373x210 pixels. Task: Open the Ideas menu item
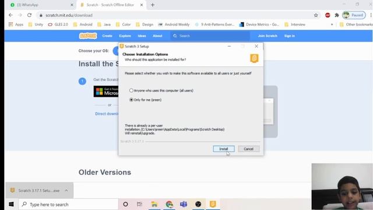pyautogui.click(x=142, y=36)
